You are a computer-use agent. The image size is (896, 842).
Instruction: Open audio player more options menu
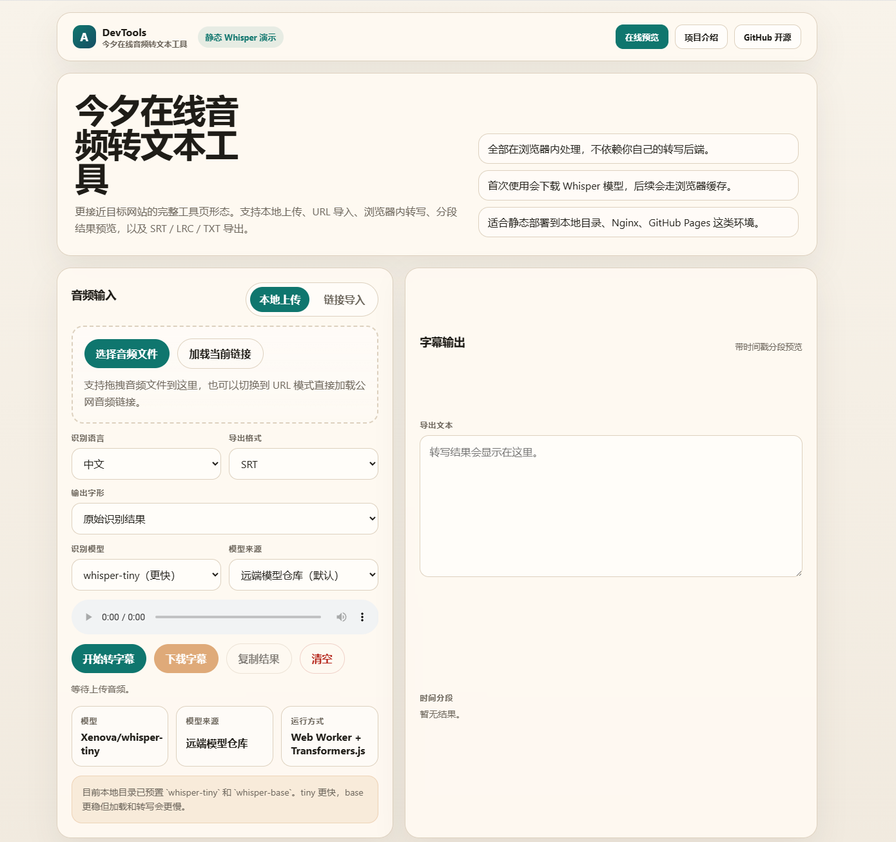[x=362, y=617]
